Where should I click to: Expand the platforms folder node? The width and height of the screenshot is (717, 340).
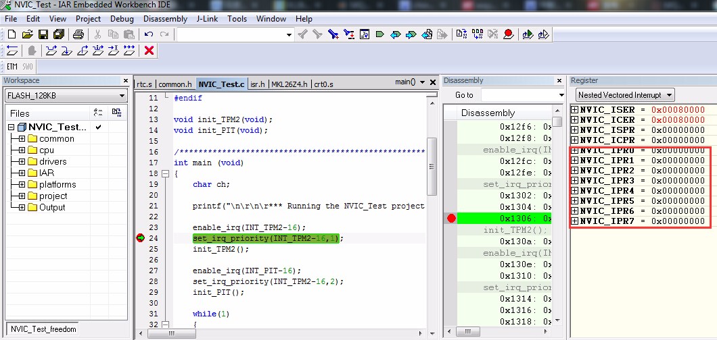point(22,184)
